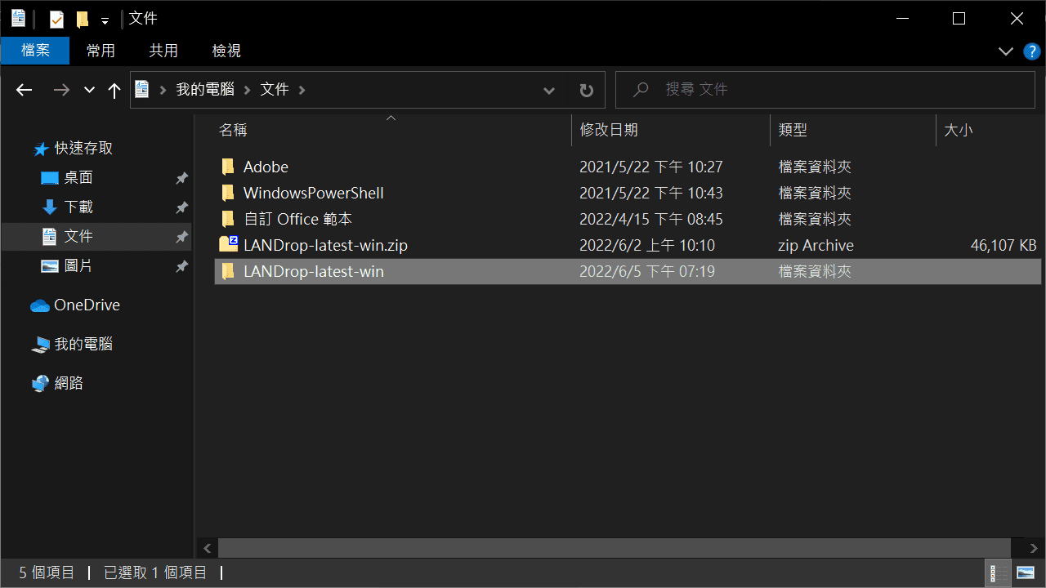The image size is (1046, 588).
Task: Unpin 圖片 from Quick access
Action: coord(181,266)
